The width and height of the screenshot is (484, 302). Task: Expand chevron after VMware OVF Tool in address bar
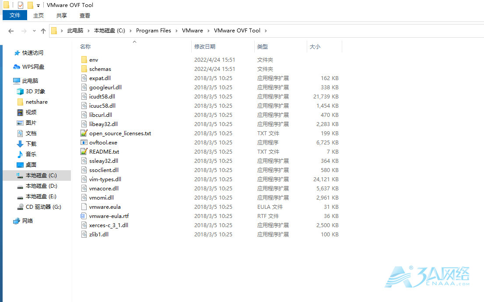click(266, 31)
